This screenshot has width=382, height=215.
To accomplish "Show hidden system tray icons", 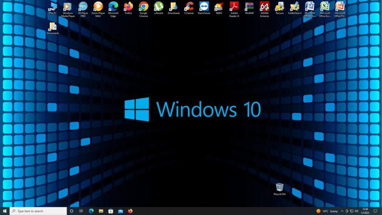I will [342, 211].
